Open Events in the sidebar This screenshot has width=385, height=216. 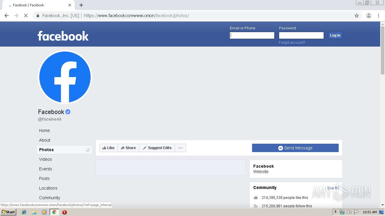coord(45,169)
